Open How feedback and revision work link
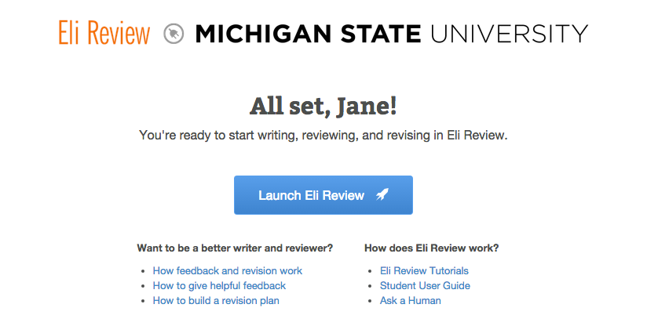The image size is (647, 326). pyautogui.click(x=227, y=271)
